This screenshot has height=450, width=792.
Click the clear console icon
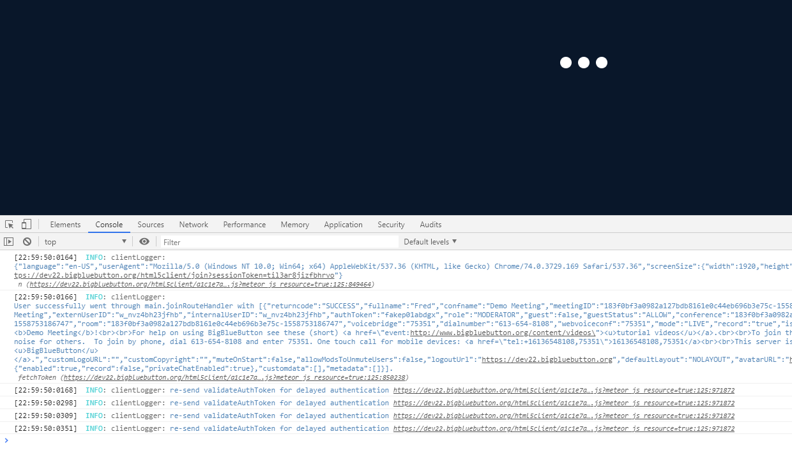click(26, 241)
